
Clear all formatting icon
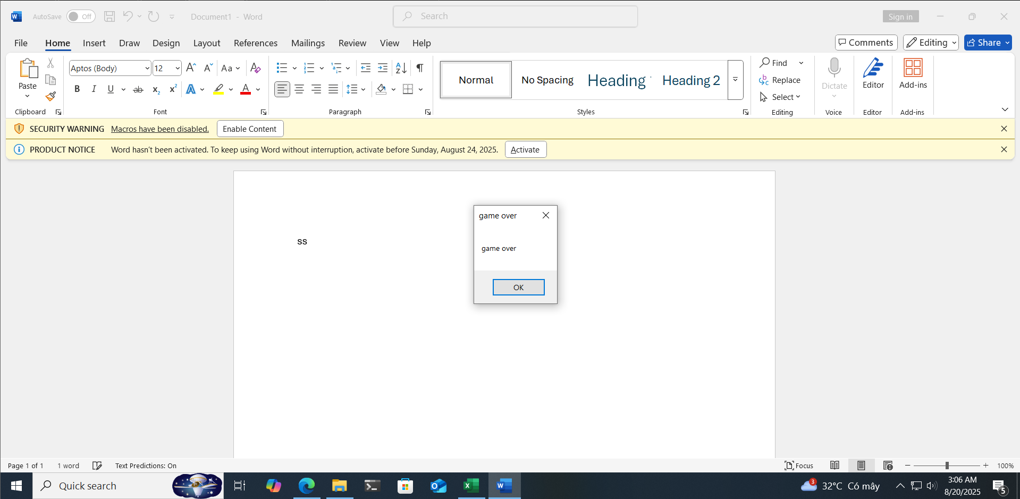point(256,68)
